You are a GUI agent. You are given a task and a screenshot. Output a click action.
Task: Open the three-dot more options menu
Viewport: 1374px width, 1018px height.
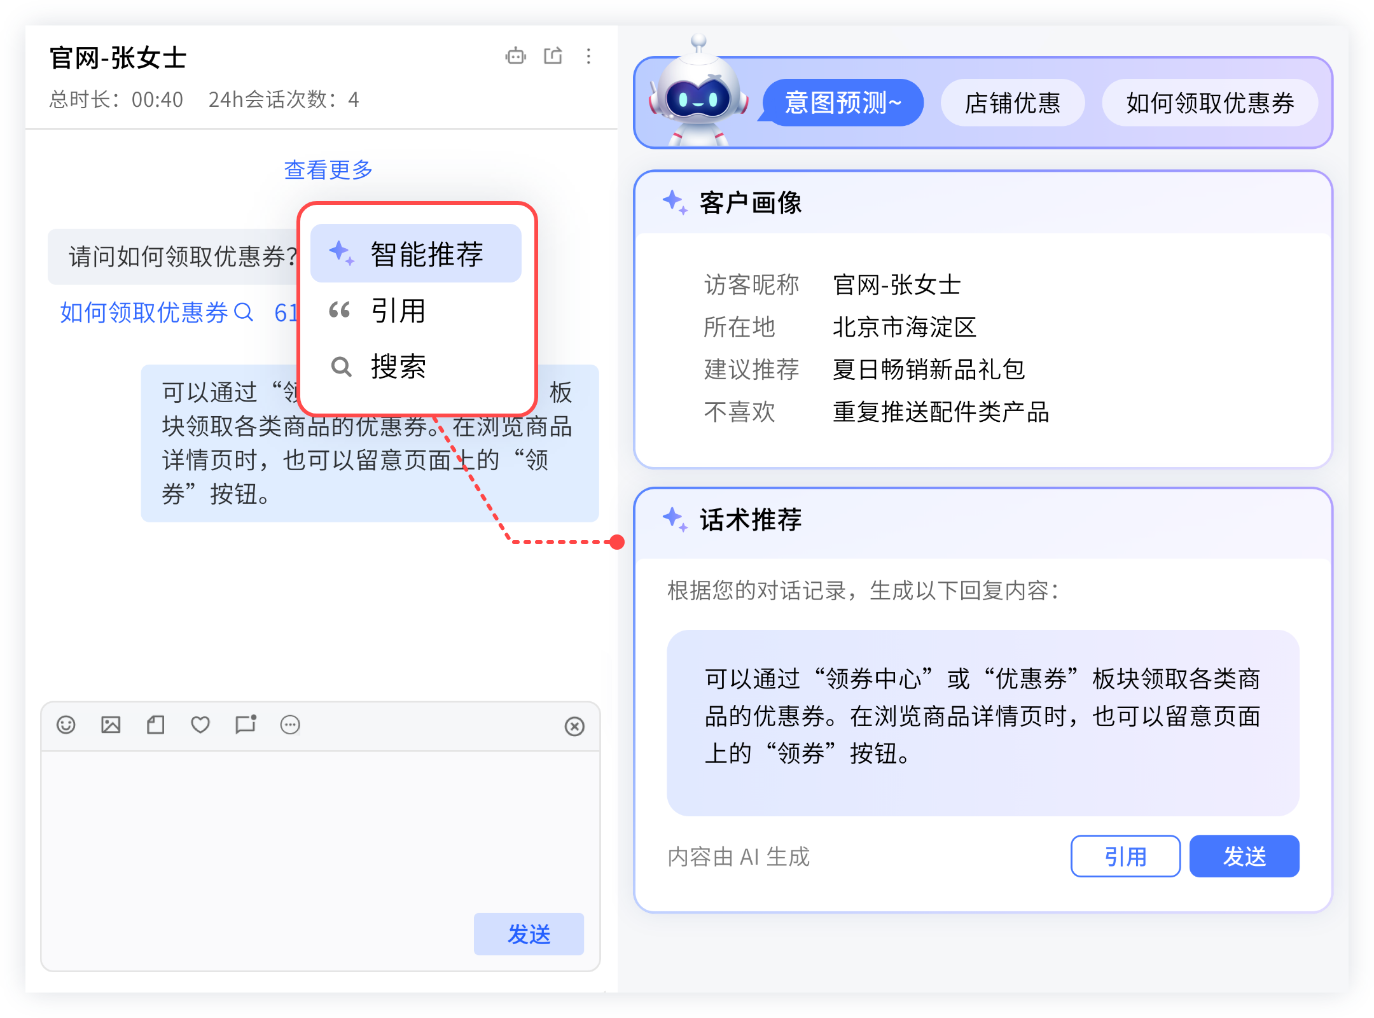[589, 57]
